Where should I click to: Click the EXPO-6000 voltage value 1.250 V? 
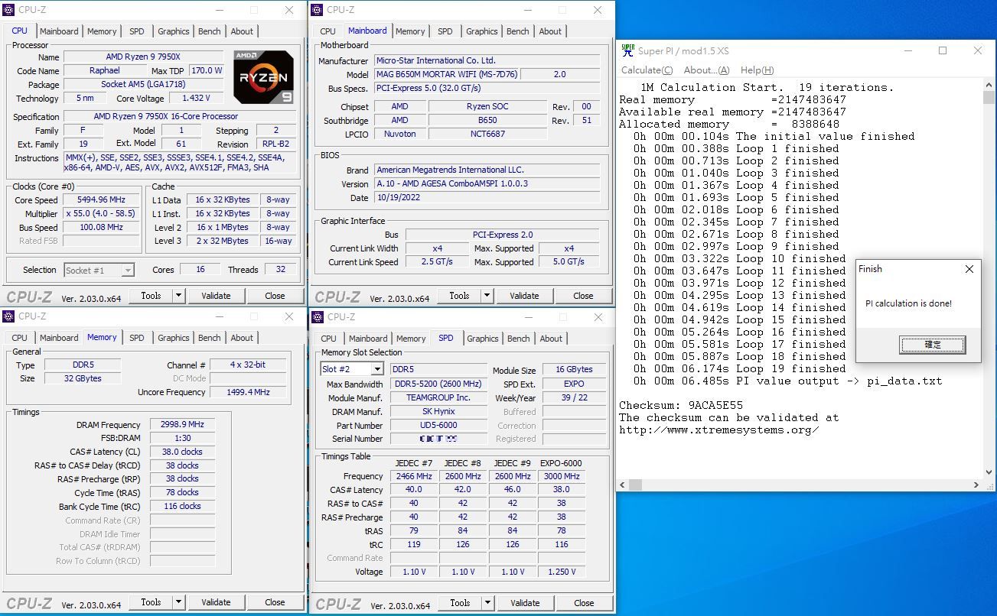(x=562, y=572)
